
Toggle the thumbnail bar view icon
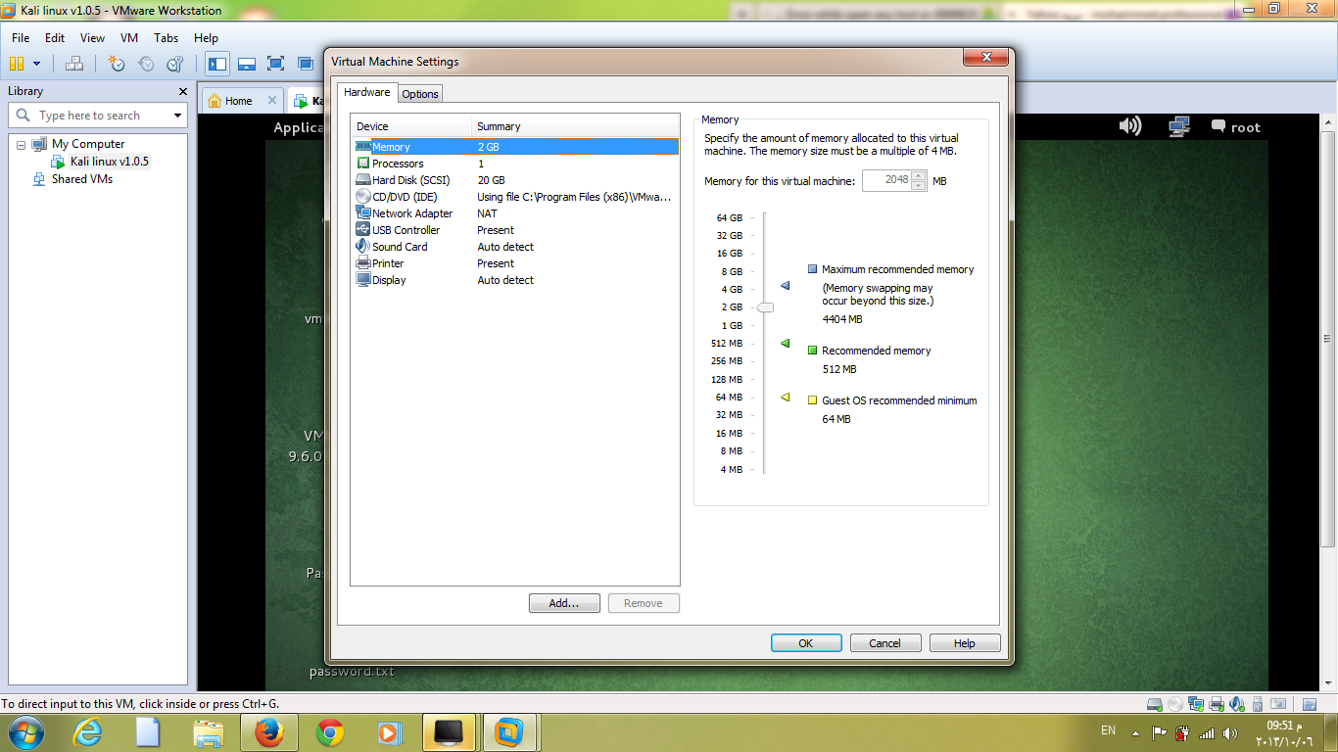pyautogui.click(x=247, y=64)
